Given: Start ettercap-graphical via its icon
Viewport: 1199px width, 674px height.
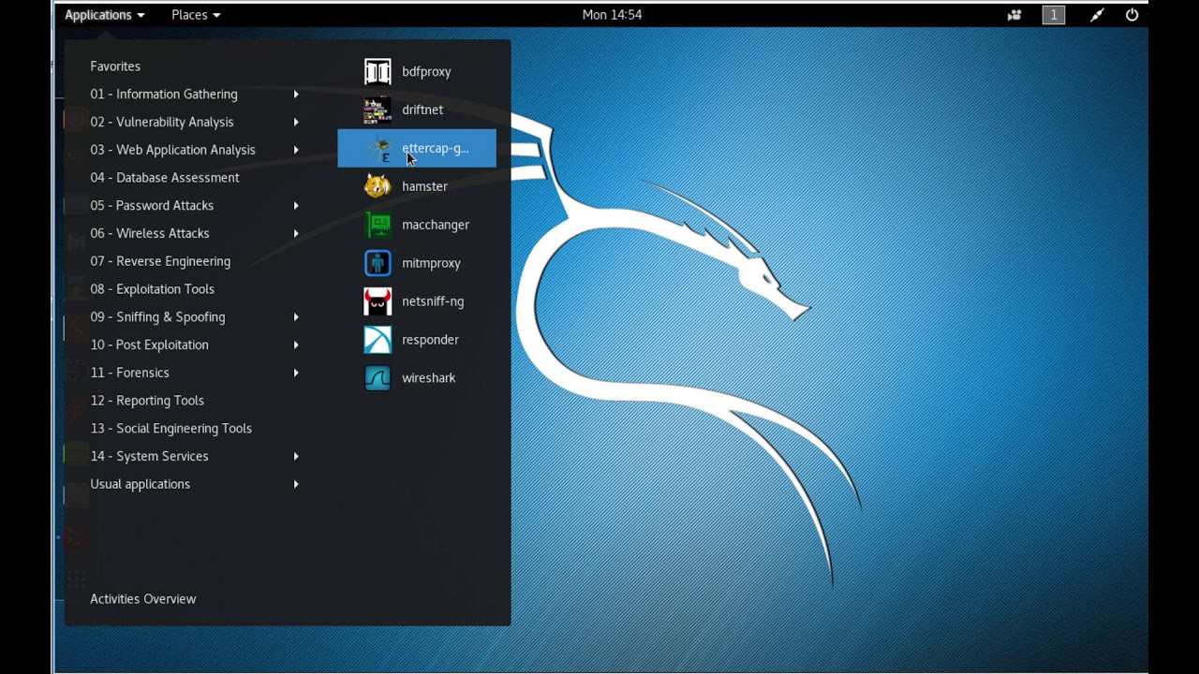Looking at the screenshot, I should coord(377,148).
